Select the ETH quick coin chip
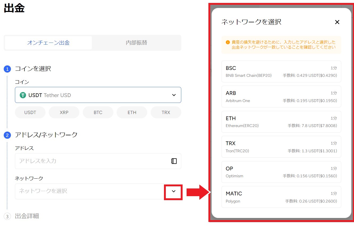This screenshot has height=227, width=354. [132, 112]
